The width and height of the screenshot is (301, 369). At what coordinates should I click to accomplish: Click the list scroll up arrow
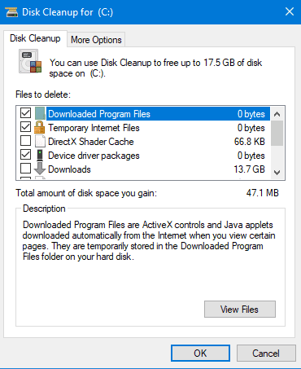click(x=277, y=114)
